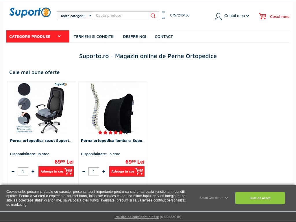Image resolution: width=296 pixels, height=222 pixels.
Task: Click the magnifier search icon
Action: coord(153,16)
